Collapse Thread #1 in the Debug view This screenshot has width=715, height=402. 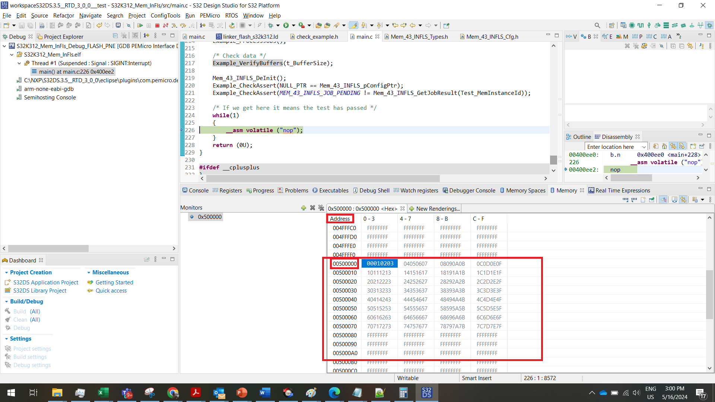19,63
